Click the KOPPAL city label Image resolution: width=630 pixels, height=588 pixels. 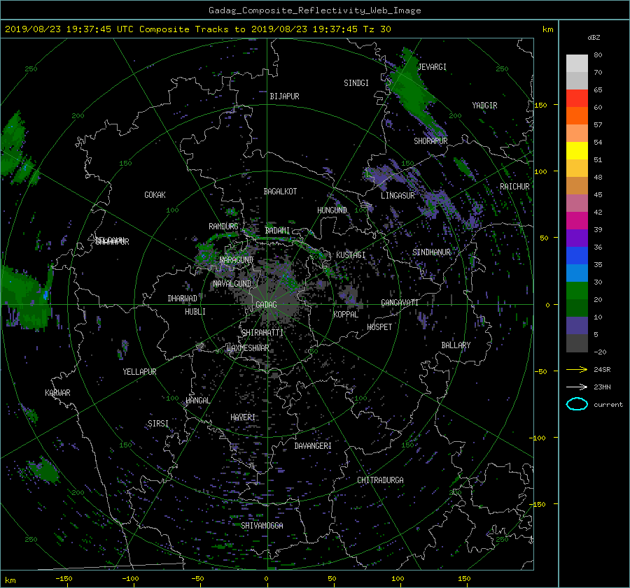click(346, 314)
